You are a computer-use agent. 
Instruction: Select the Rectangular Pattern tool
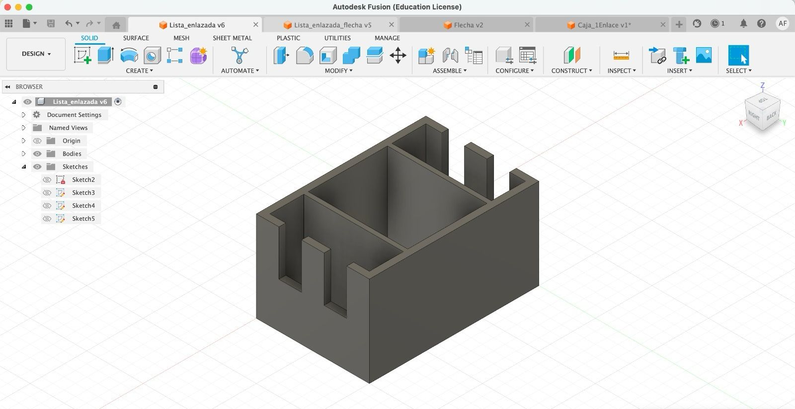(x=175, y=55)
